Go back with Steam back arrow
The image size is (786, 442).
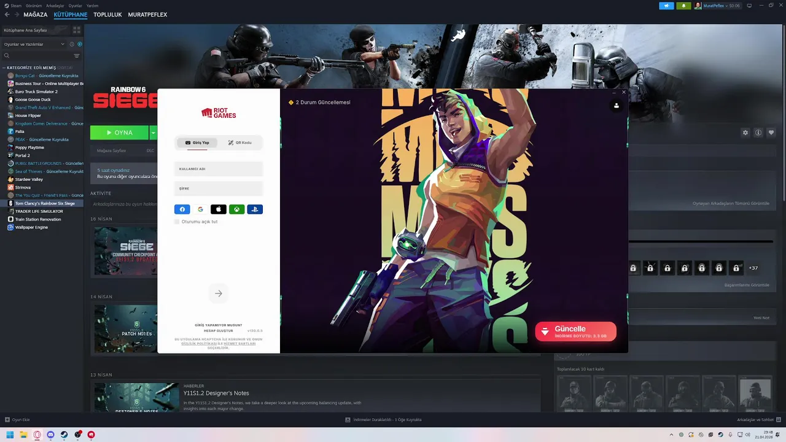[7, 14]
